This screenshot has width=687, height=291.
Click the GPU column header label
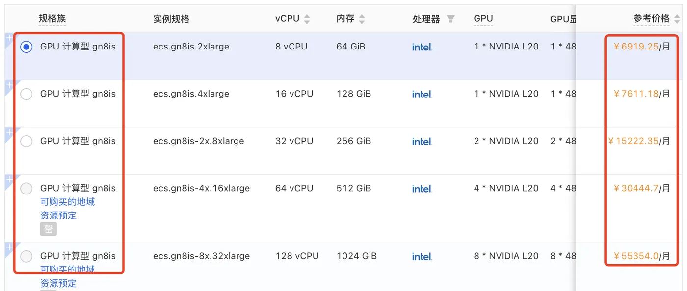(x=483, y=19)
